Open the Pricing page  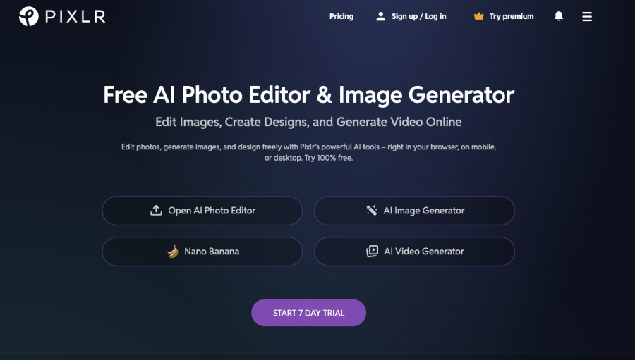click(x=341, y=16)
